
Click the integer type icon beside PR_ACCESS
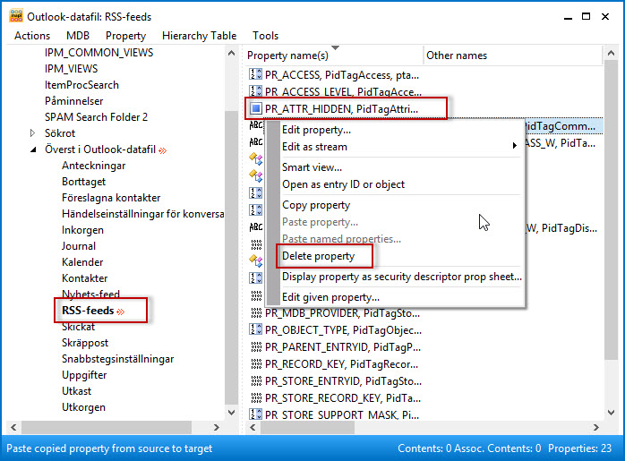click(255, 74)
